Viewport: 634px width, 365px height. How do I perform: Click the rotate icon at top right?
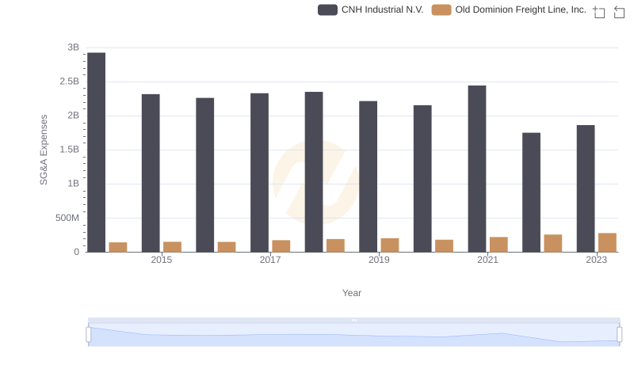tap(620, 12)
